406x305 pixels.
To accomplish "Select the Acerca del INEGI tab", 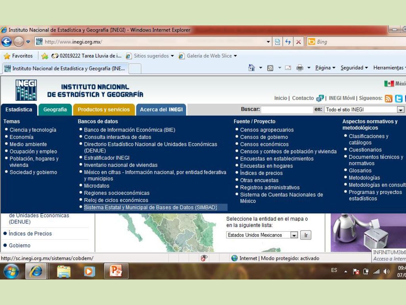I will pyautogui.click(x=161, y=110).
